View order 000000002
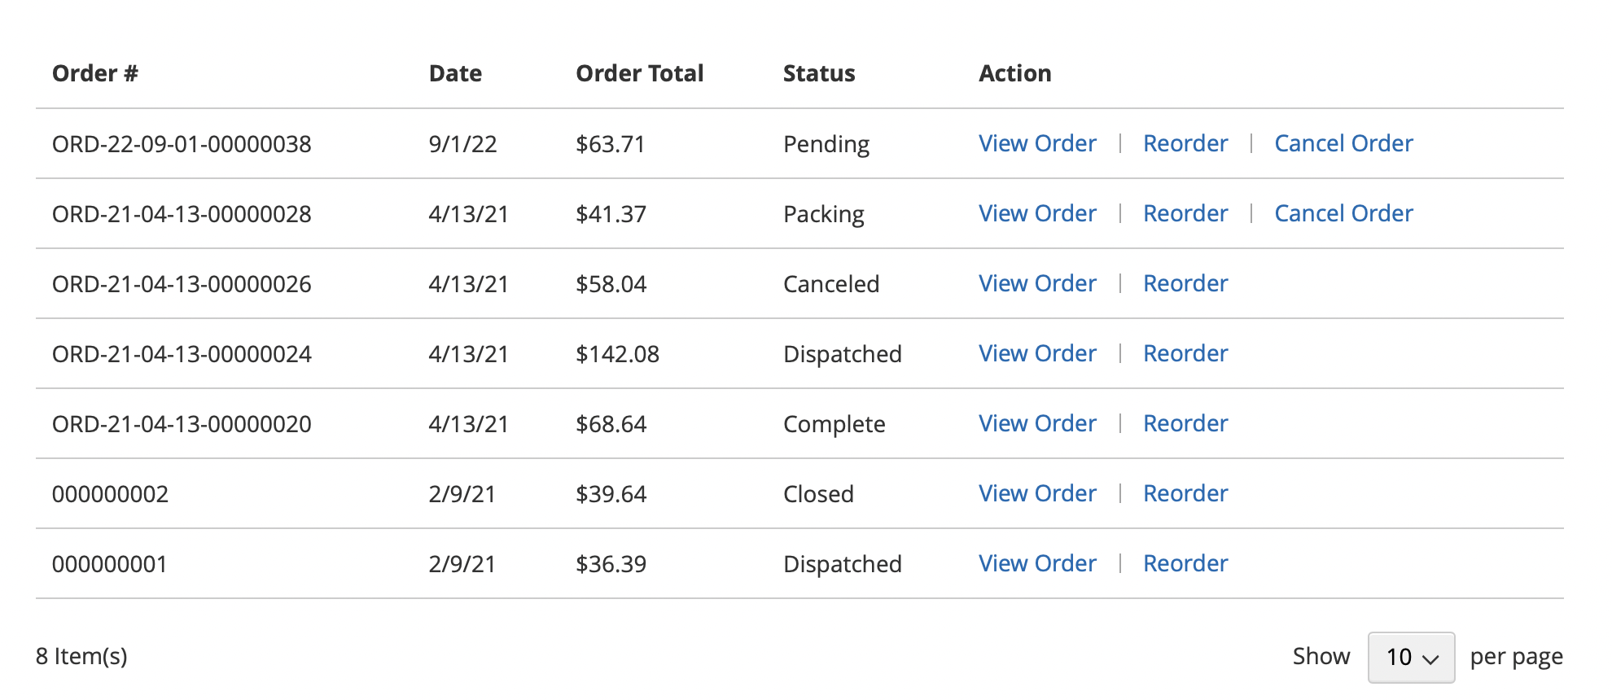 coord(1037,493)
